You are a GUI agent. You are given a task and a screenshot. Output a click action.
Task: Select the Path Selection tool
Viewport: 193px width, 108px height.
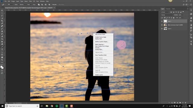(2, 52)
